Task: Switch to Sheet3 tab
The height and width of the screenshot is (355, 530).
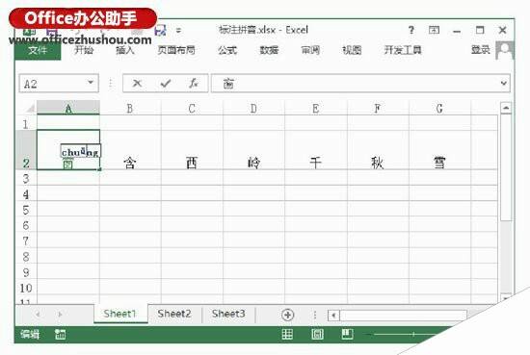Action: coord(228,314)
